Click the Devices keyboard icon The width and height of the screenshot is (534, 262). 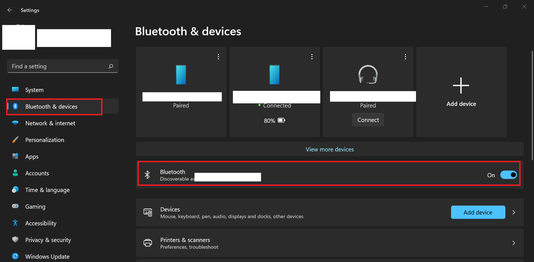tap(148, 213)
